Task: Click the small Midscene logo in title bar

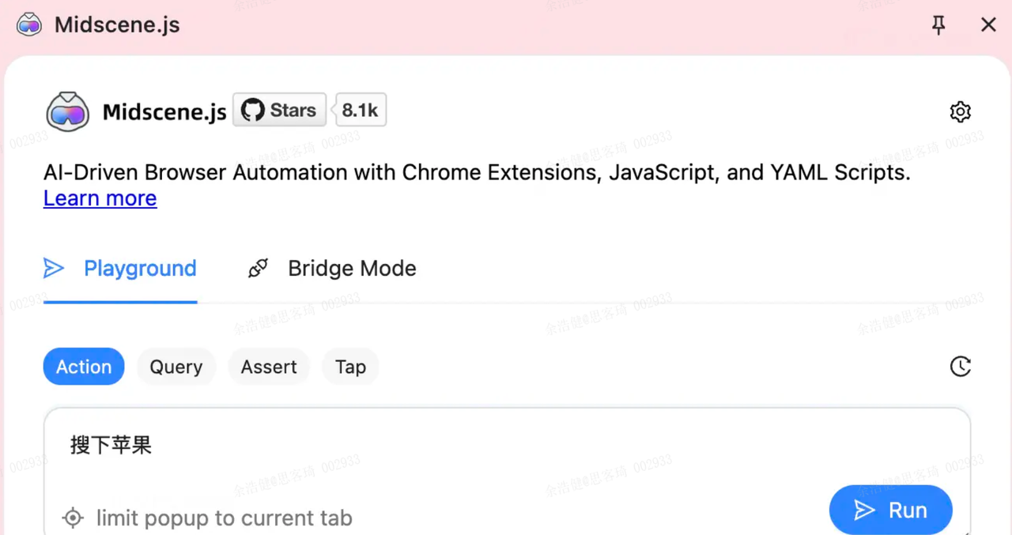Action: pos(29,24)
